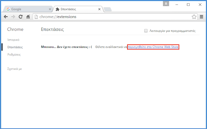The image size is (207, 129).
Task: Click the user profile avatar button
Action: 166,4
